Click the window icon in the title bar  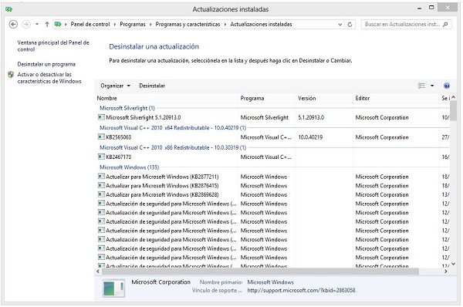tap(8, 9)
